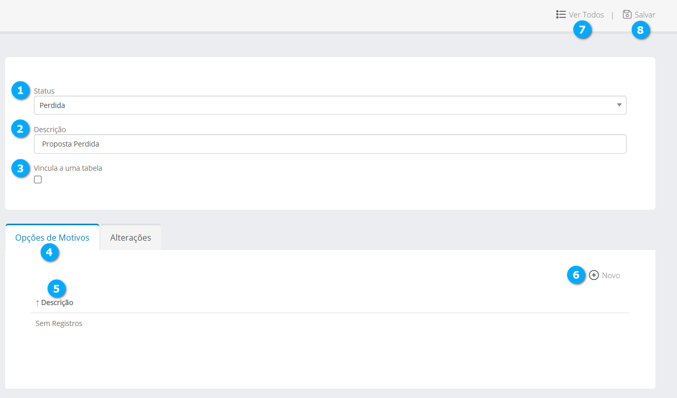This screenshot has width=677, height=398.
Task: Focus the Descrição field containing Proposta Perdida
Action: pyautogui.click(x=330, y=144)
